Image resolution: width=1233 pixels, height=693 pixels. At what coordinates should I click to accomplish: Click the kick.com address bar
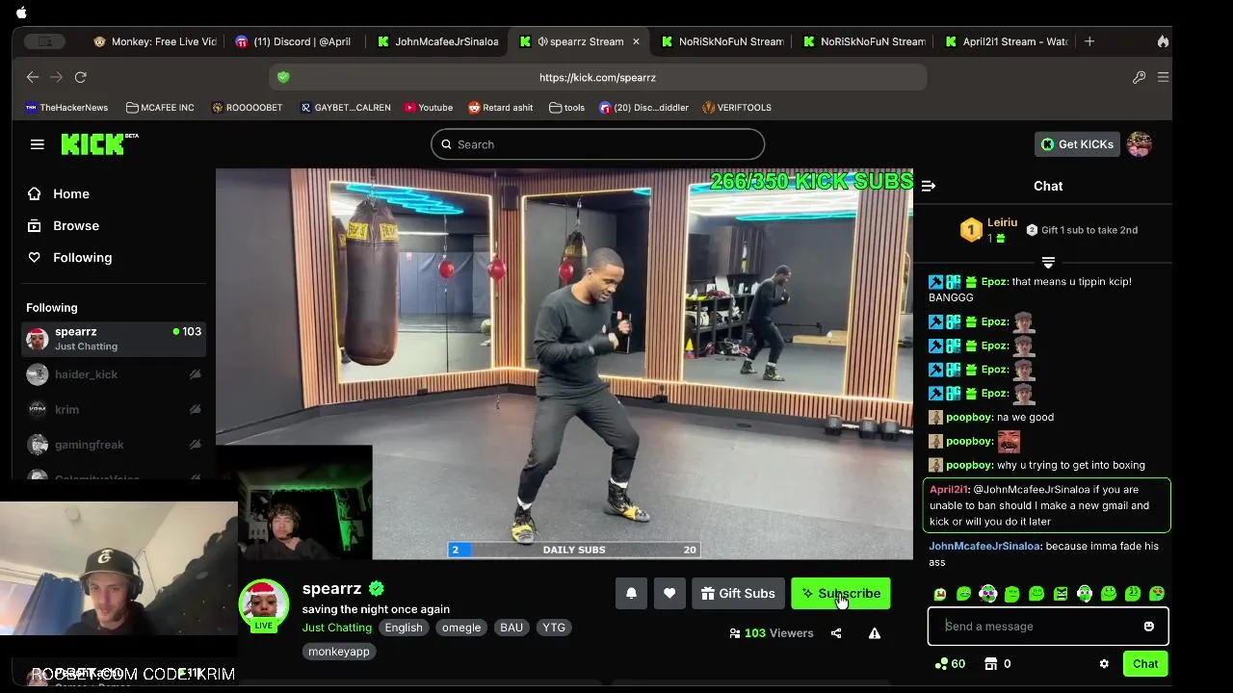coord(597,77)
